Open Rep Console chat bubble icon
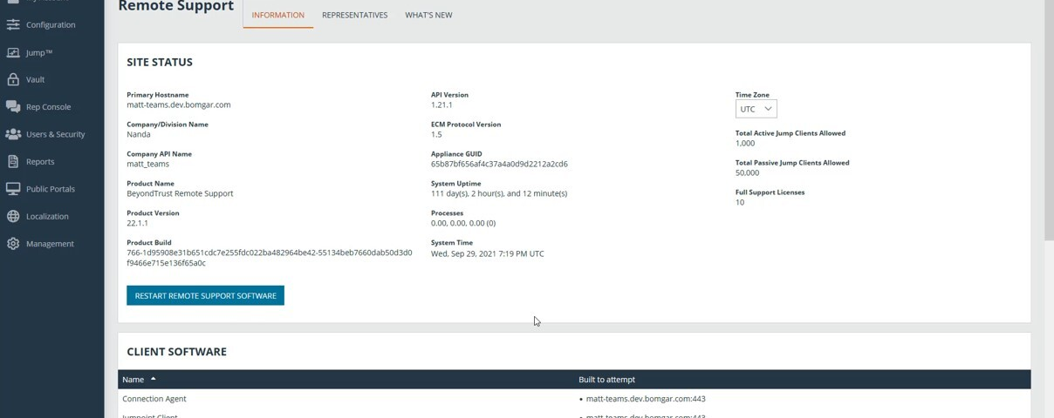 (x=13, y=106)
